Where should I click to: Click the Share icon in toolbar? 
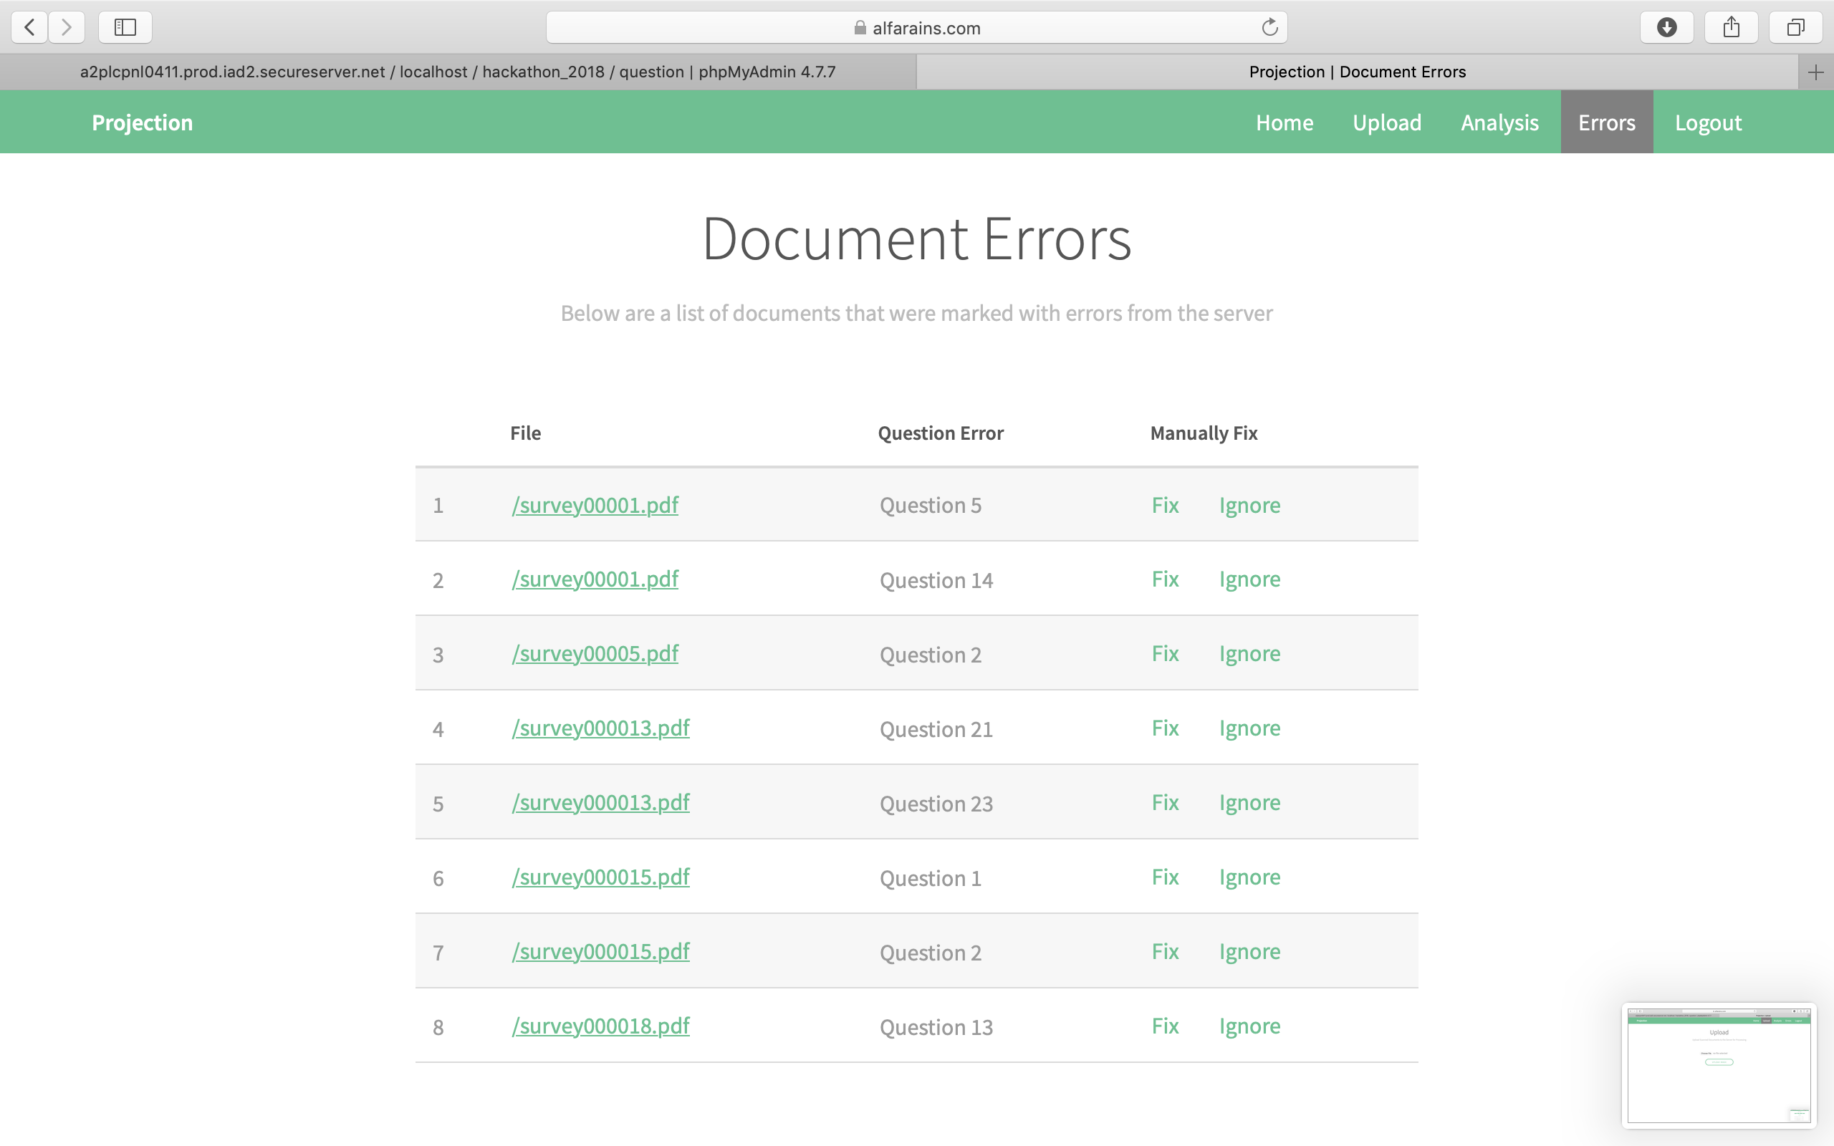click(x=1731, y=28)
